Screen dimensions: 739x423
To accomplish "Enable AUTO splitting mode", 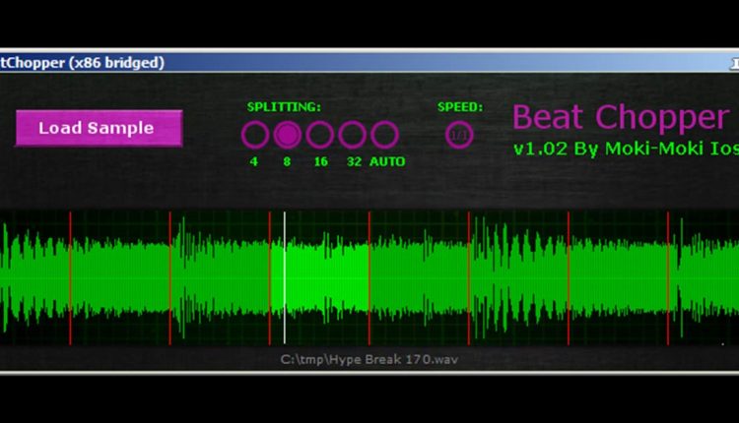I will (384, 135).
